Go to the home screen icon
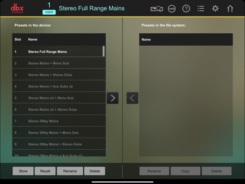The width and height of the screenshot is (245, 184). (230, 8)
